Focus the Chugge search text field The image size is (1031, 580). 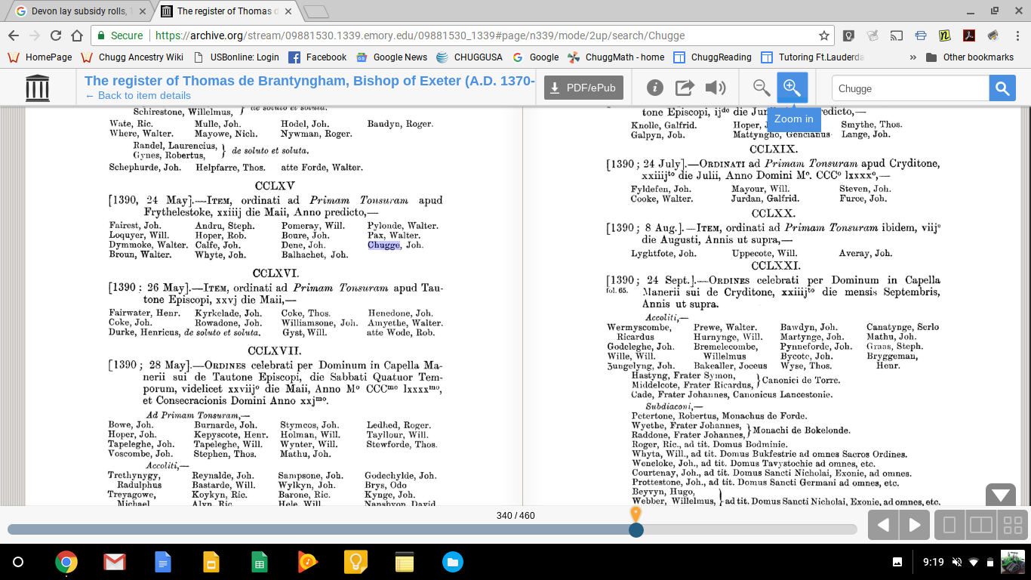pyautogui.click(x=910, y=88)
